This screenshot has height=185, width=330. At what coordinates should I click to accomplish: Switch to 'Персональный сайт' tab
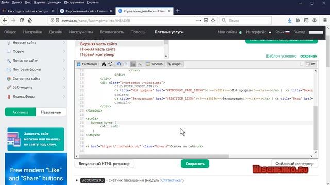point(86,11)
